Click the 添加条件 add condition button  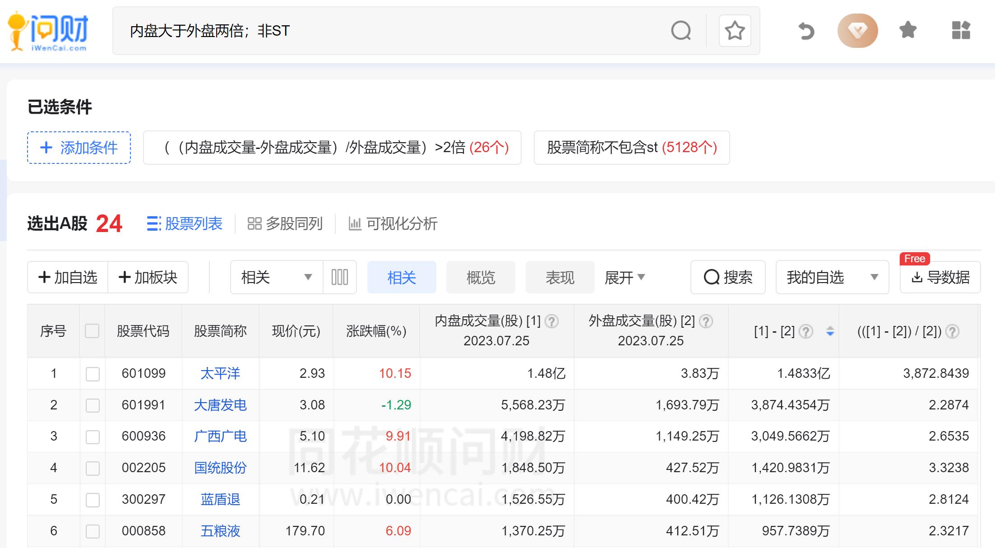coord(78,148)
